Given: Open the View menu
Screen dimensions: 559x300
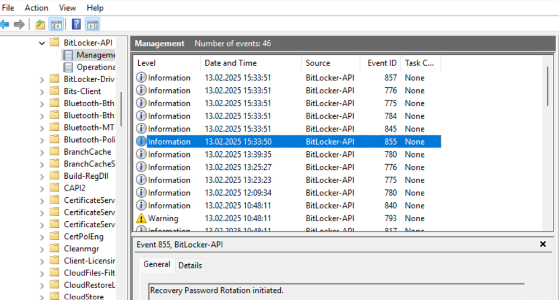Looking at the screenshot, I should (67, 7).
